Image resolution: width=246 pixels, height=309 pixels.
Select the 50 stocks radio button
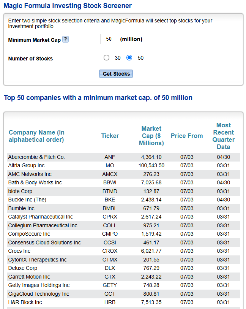(129, 58)
